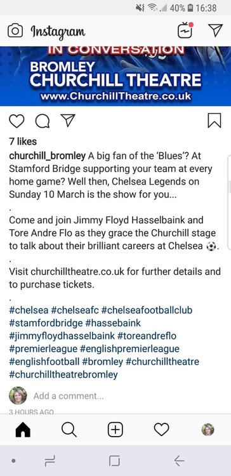Open activity heart tab in bottom bar
The height and width of the screenshot is (476, 231).
pyautogui.click(x=161, y=430)
